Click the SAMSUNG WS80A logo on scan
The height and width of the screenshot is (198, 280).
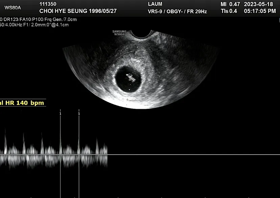119,33
